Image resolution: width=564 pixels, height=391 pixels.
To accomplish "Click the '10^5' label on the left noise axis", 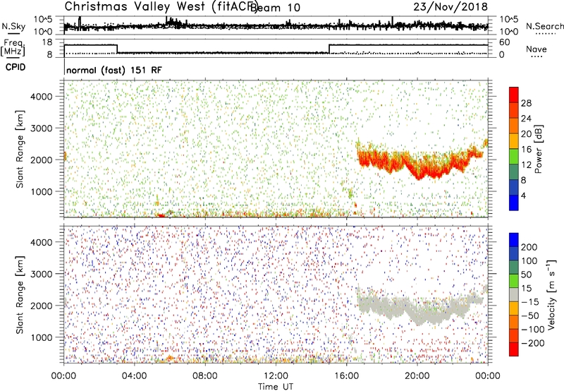I will [x=43, y=20].
